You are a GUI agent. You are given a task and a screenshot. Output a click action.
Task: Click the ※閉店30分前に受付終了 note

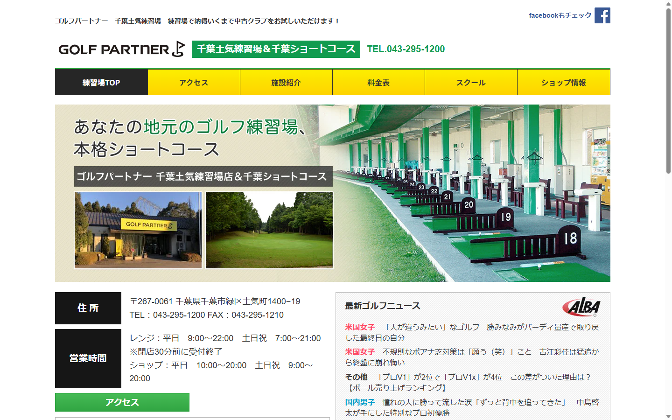pos(176,352)
